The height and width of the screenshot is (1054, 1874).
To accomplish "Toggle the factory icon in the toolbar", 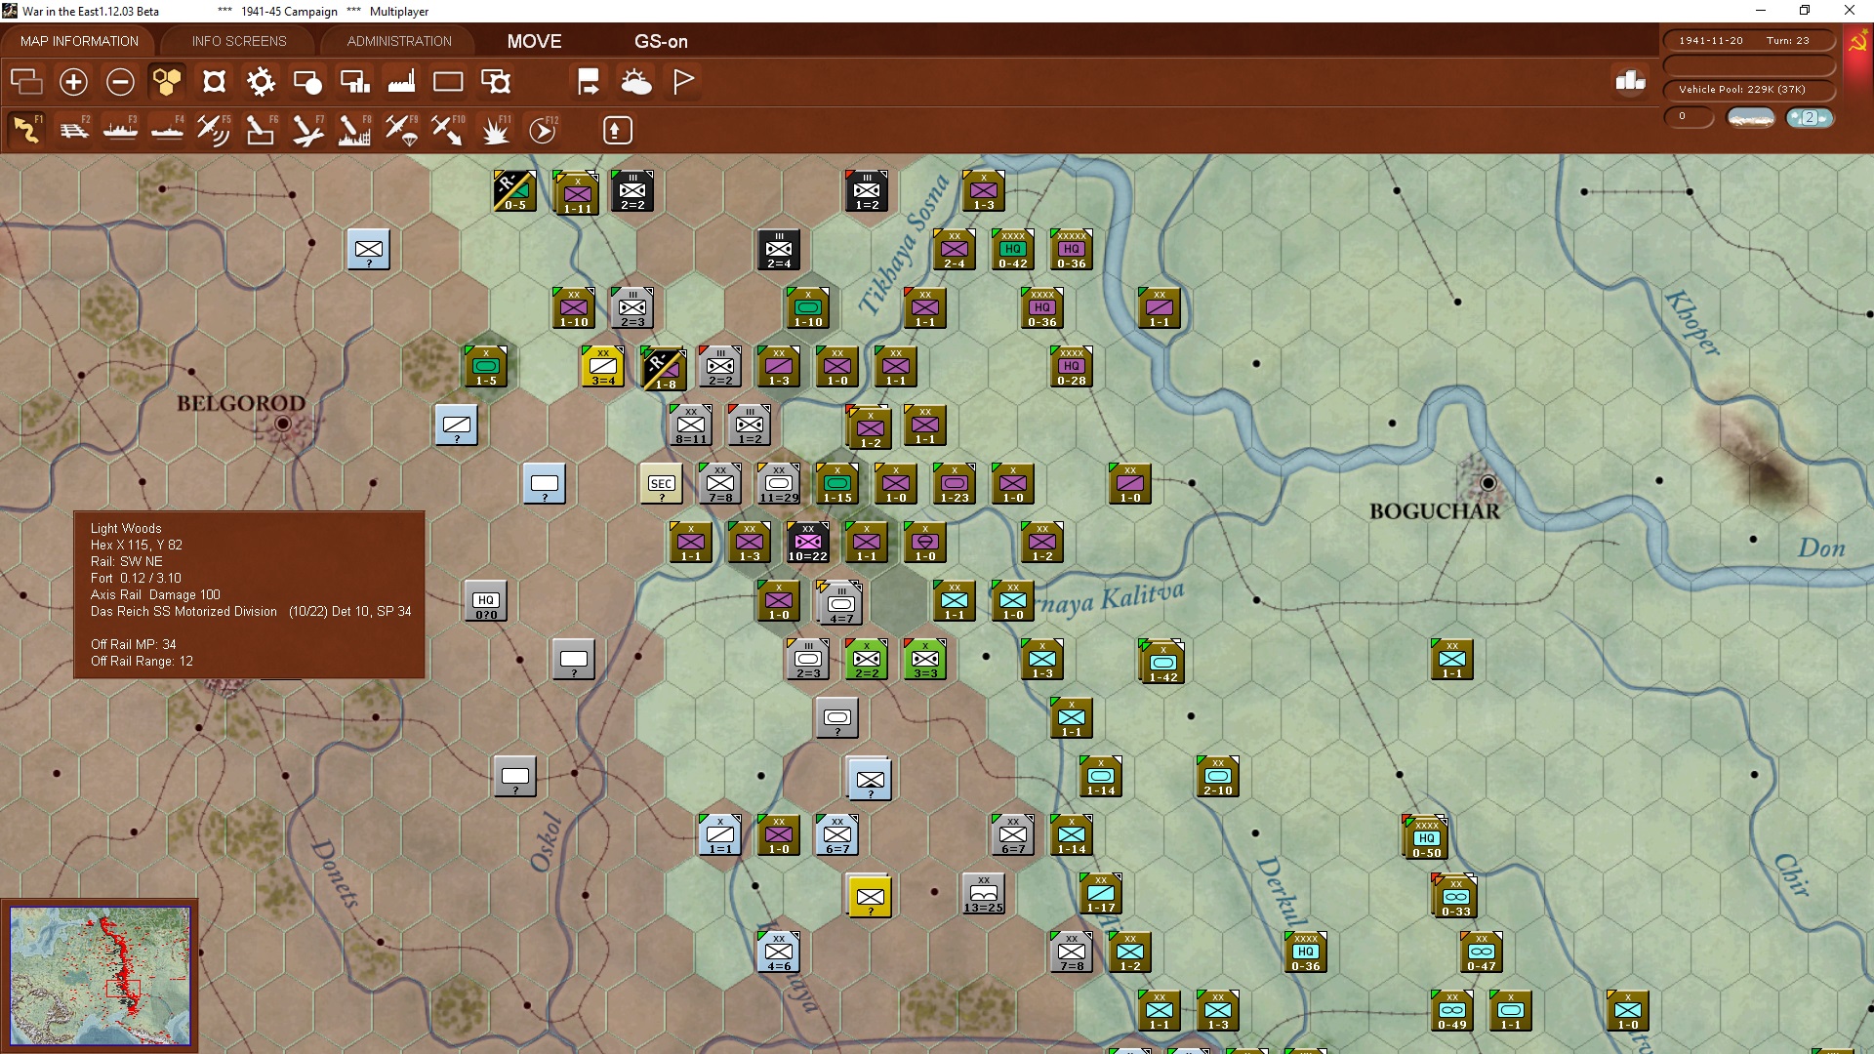I will (x=401, y=82).
